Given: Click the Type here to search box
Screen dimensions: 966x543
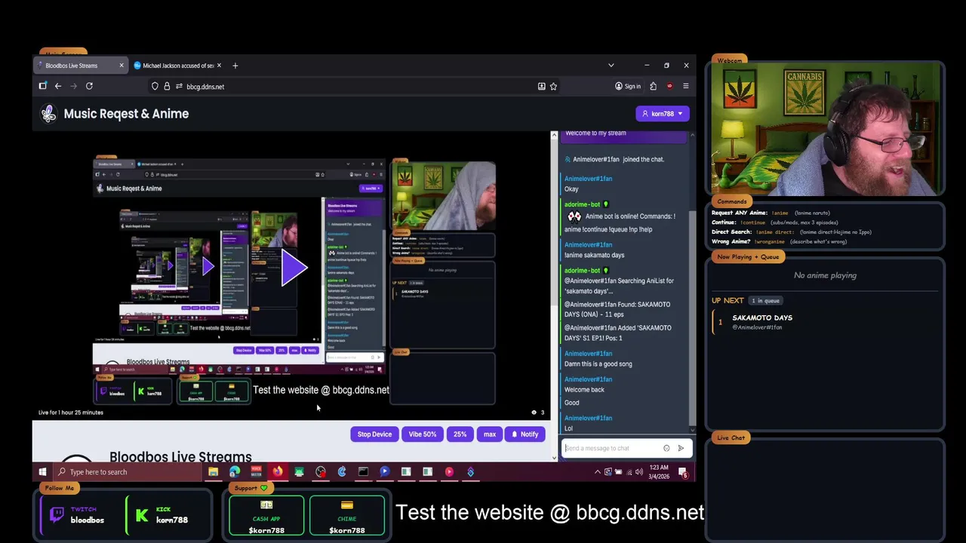Looking at the screenshot, I should pyautogui.click(x=127, y=472).
